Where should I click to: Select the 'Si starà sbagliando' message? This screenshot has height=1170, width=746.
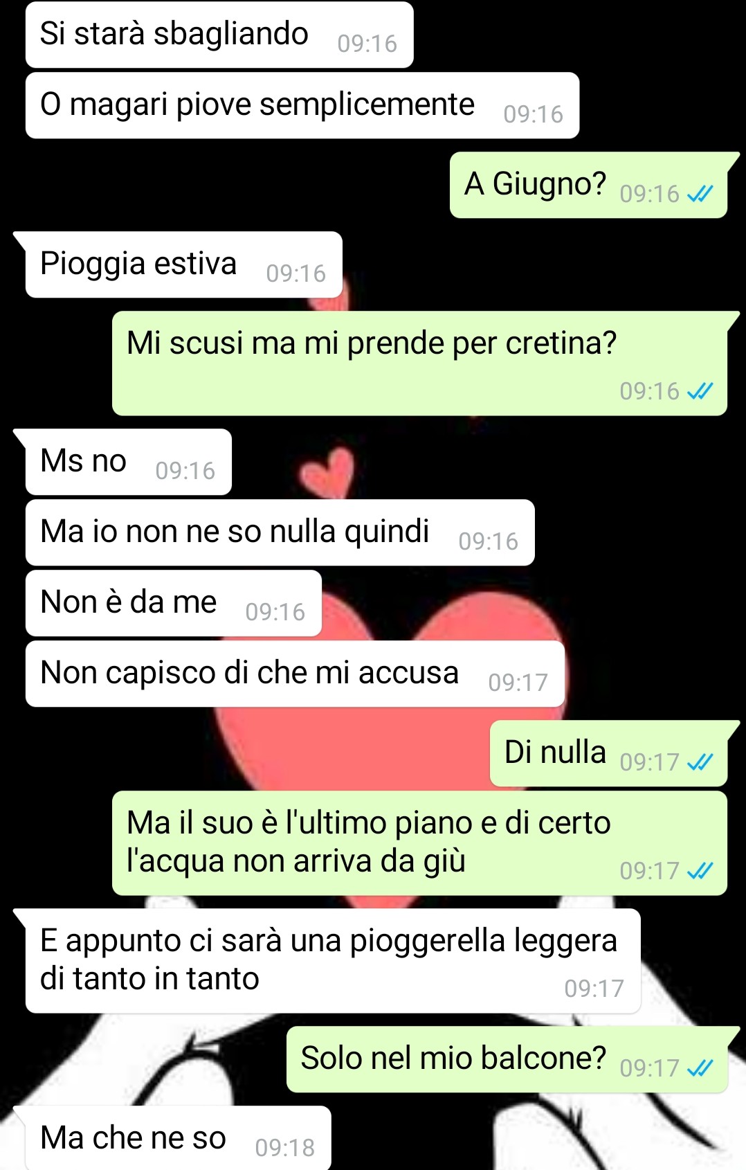(x=219, y=35)
